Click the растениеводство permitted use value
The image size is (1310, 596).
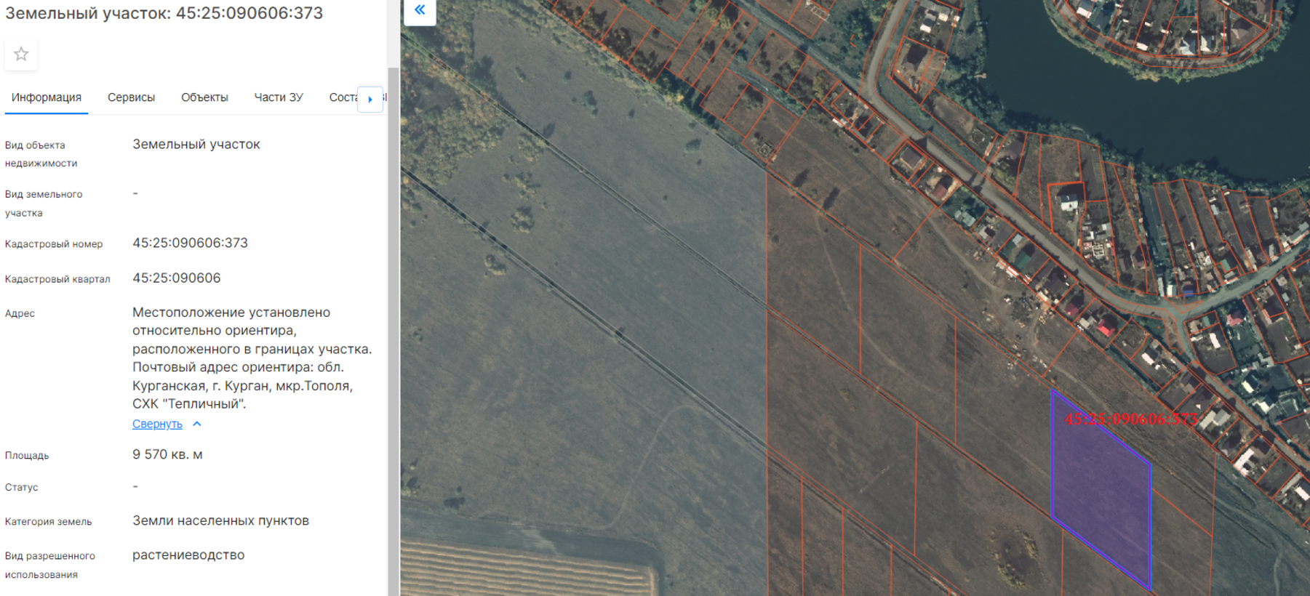[x=188, y=555]
